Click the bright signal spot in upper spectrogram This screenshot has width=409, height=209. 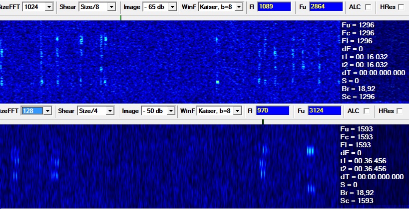click(218, 82)
